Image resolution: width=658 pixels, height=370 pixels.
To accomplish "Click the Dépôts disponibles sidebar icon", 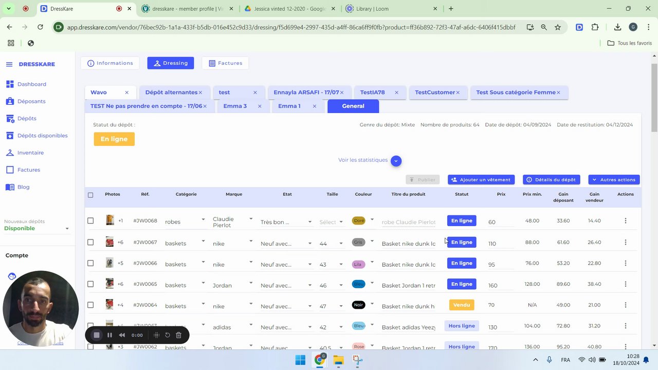I will 10,136.
